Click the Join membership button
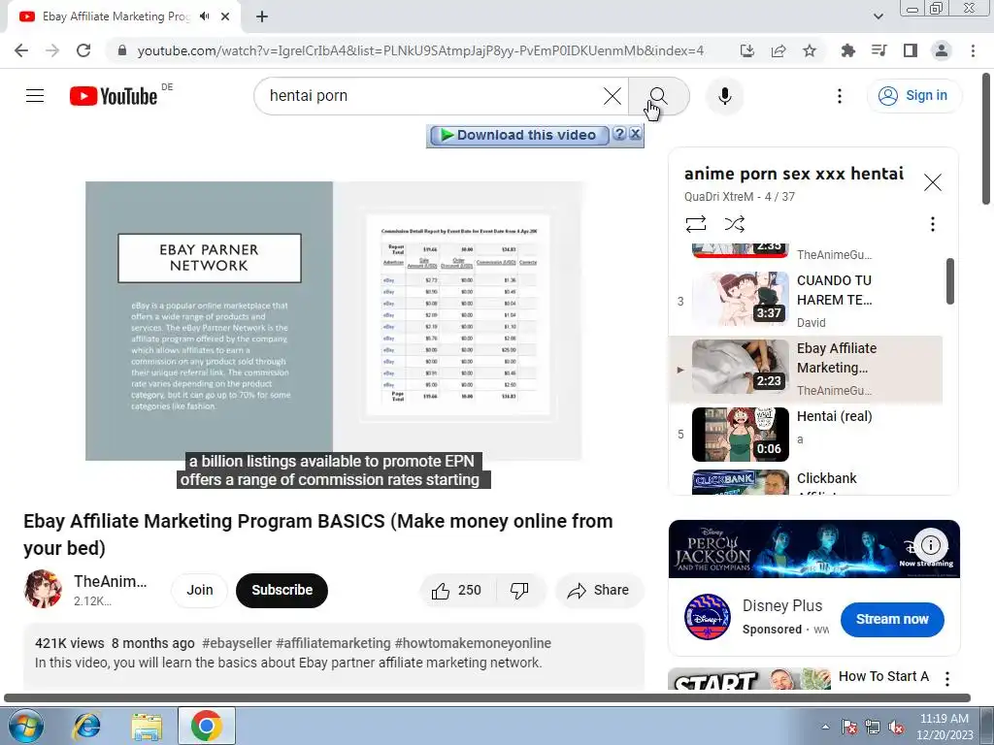This screenshot has width=994, height=745. pos(200,591)
